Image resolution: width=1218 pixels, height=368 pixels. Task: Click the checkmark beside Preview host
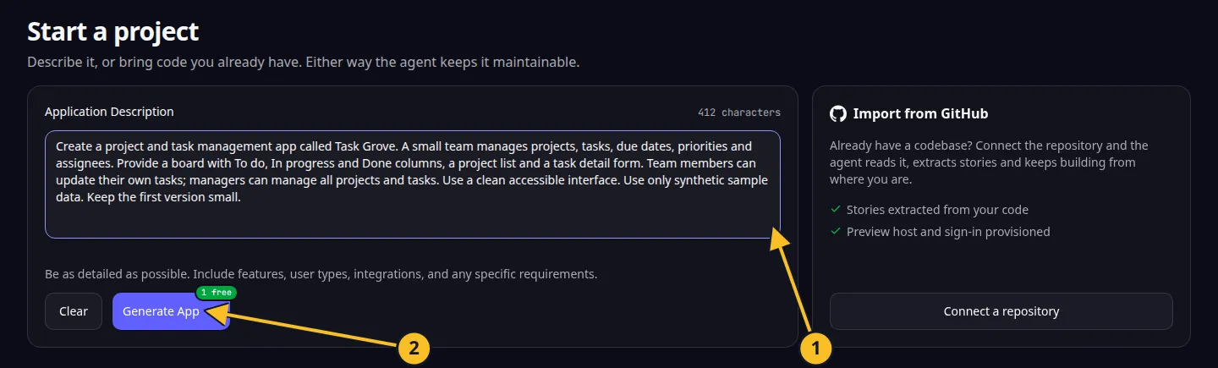click(836, 231)
